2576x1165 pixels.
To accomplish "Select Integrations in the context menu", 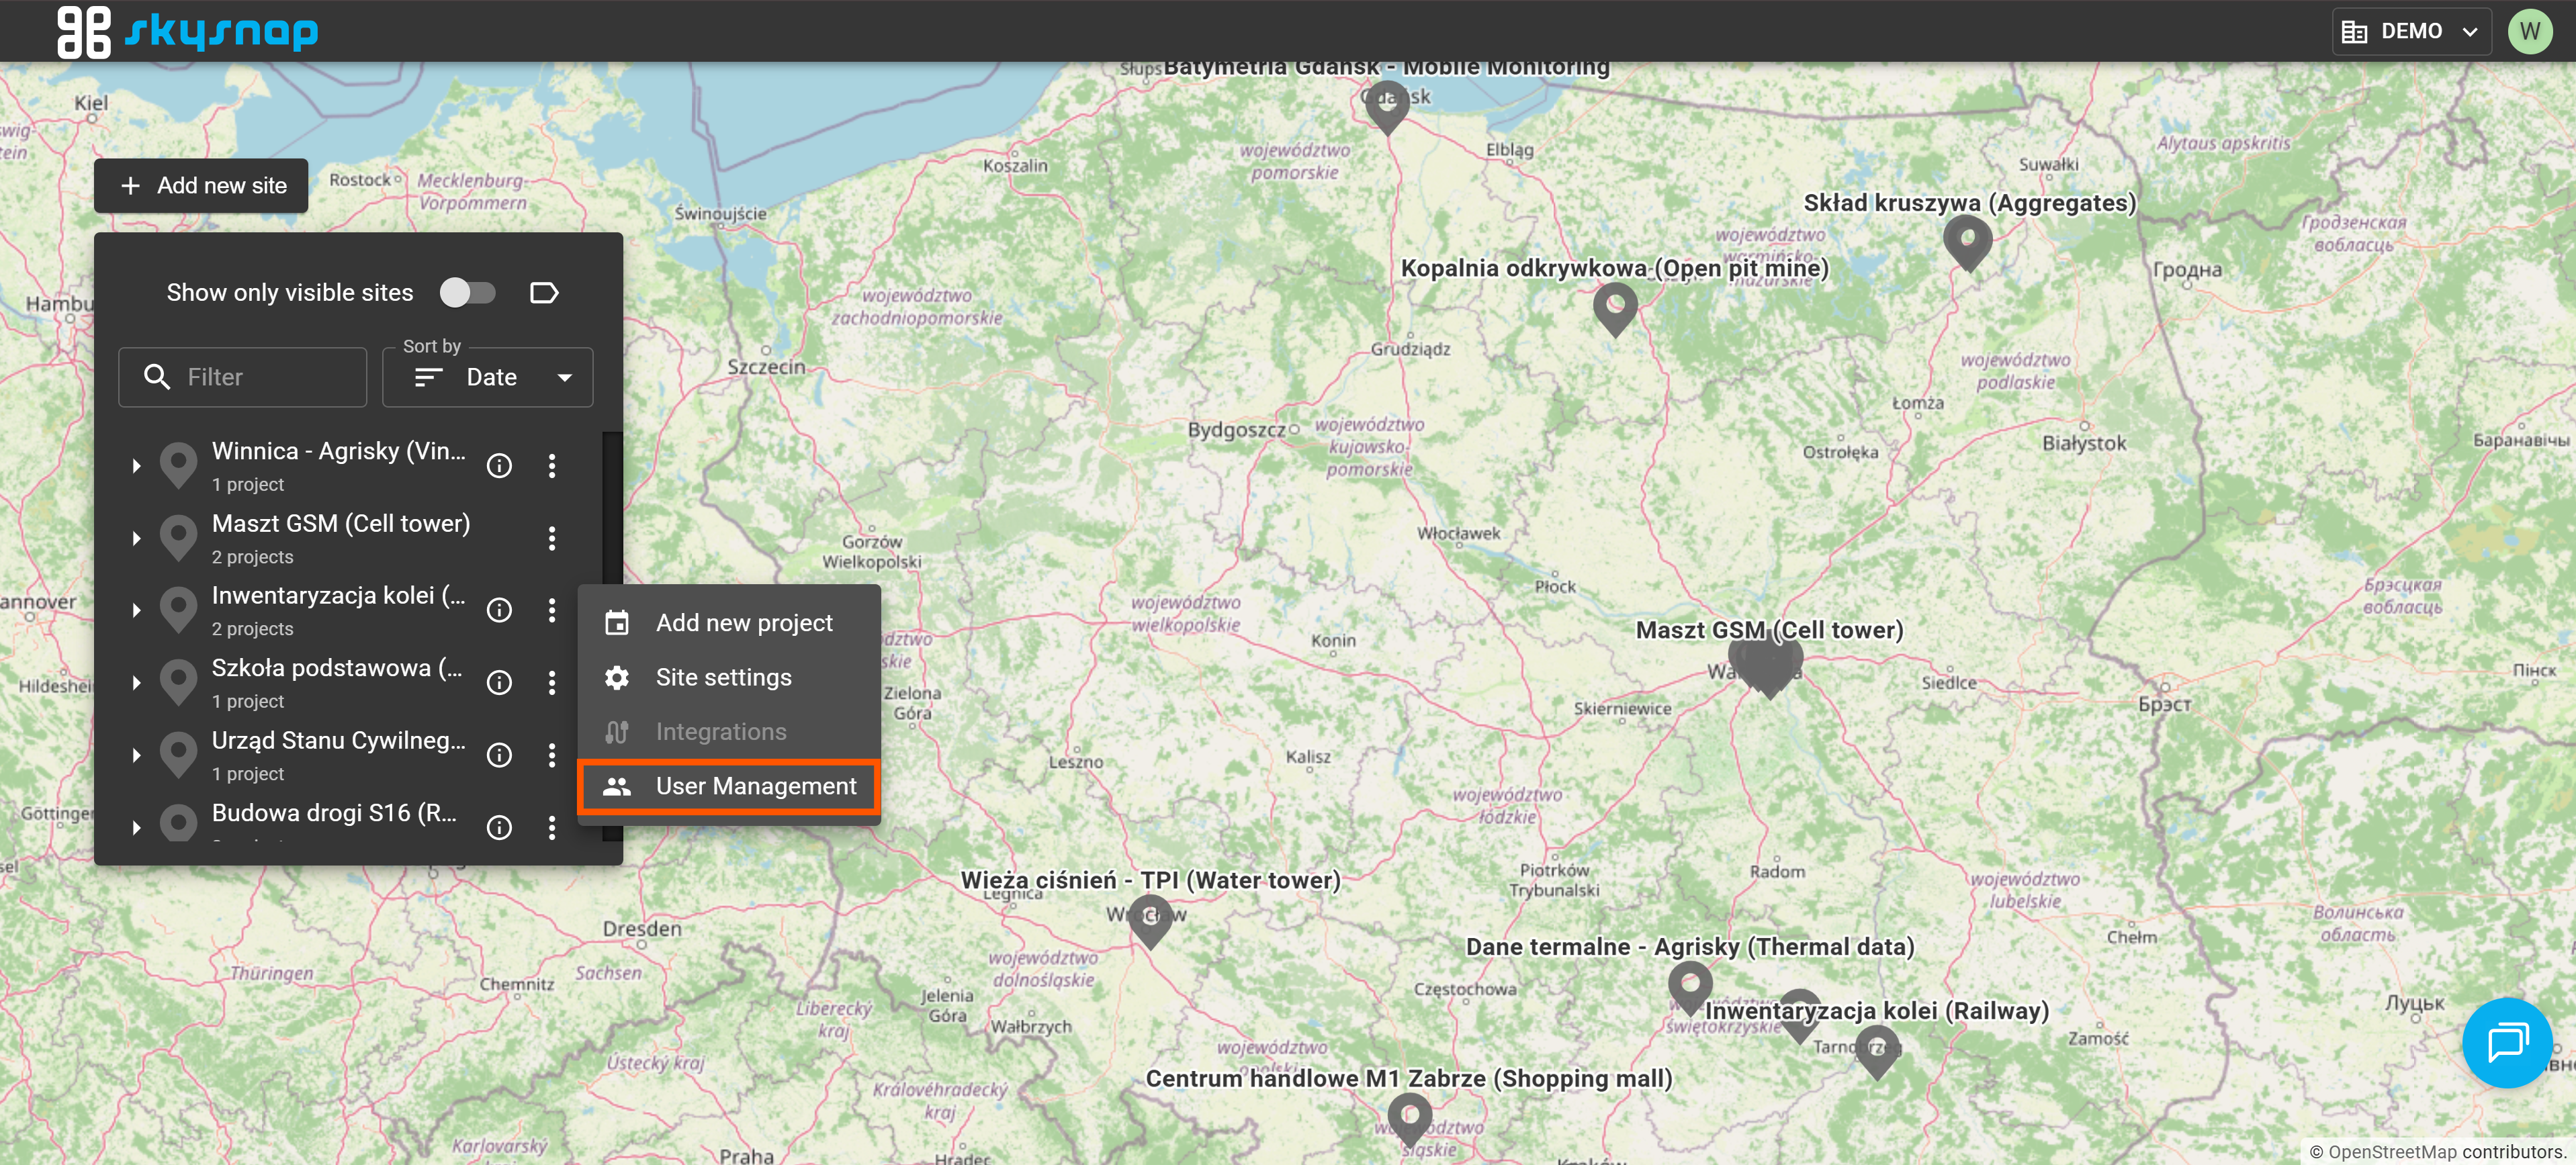I will 729,732.
